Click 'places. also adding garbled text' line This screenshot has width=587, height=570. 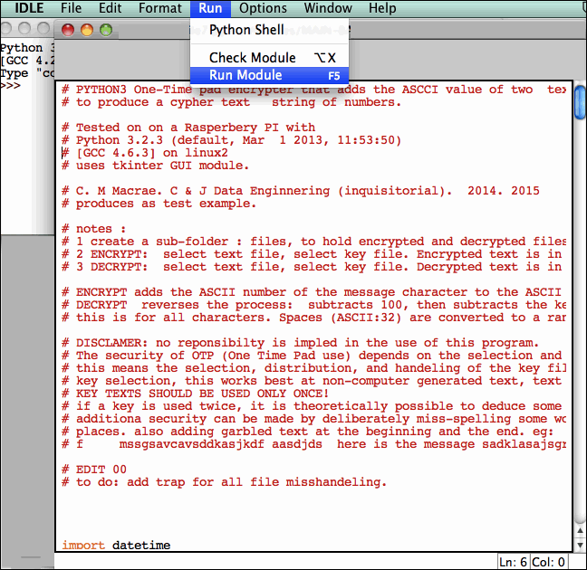[307, 432]
